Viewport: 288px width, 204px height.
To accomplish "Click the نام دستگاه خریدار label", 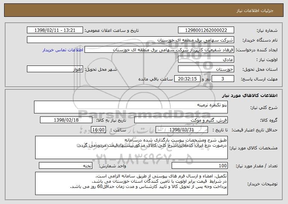I will tap(260, 40).
